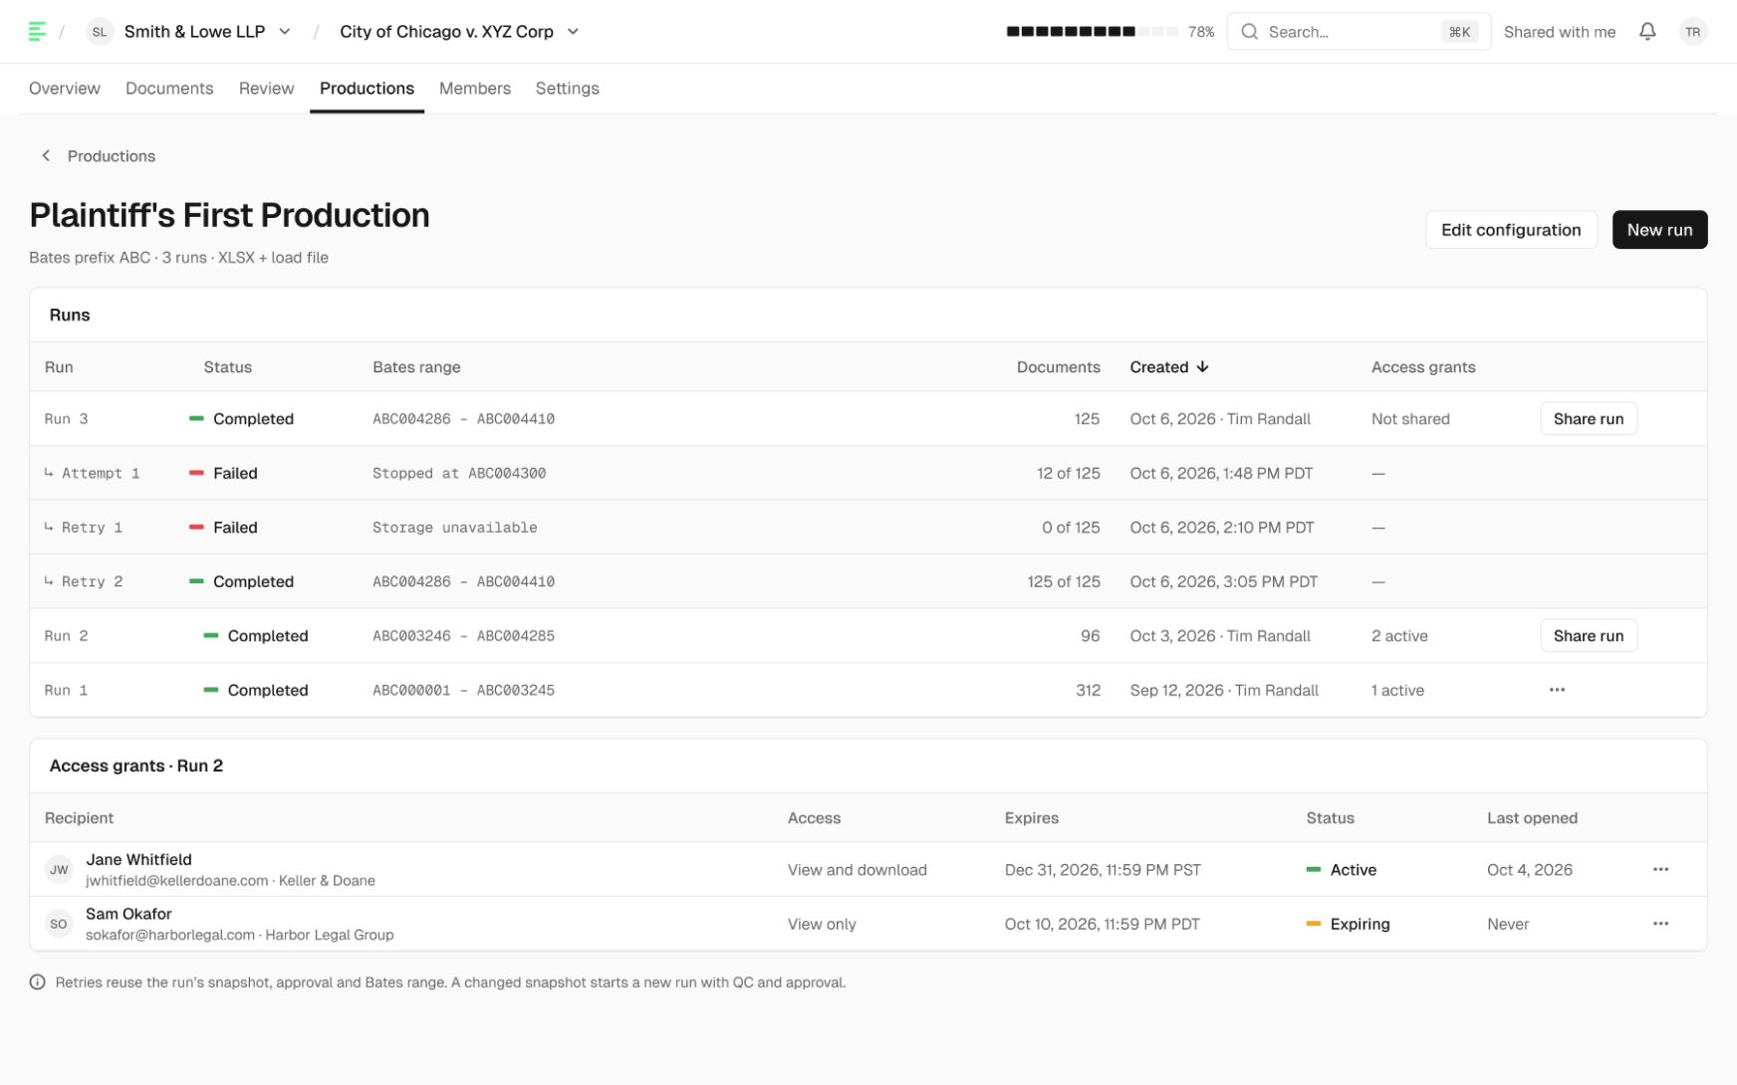Go back using the Productions chevron arrow

click(x=46, y=156)
